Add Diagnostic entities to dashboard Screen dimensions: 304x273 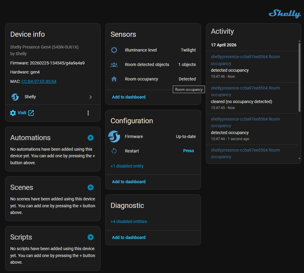click(x=129, y=237)
